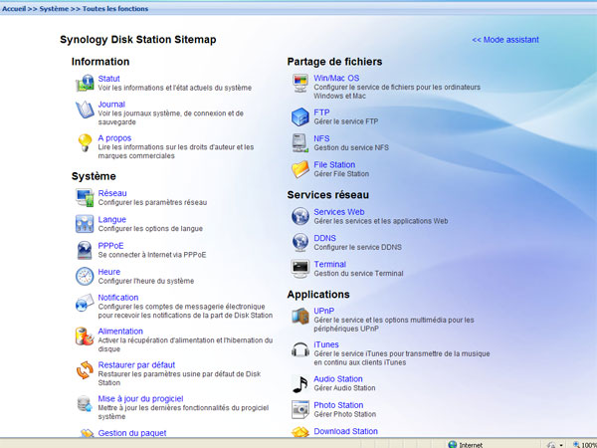Screen dimensions: 597x448
Task: Open the Notification link
Action: [118, 298]
